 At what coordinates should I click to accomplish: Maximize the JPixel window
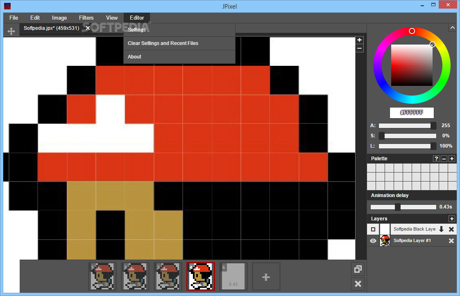[433, 4]
